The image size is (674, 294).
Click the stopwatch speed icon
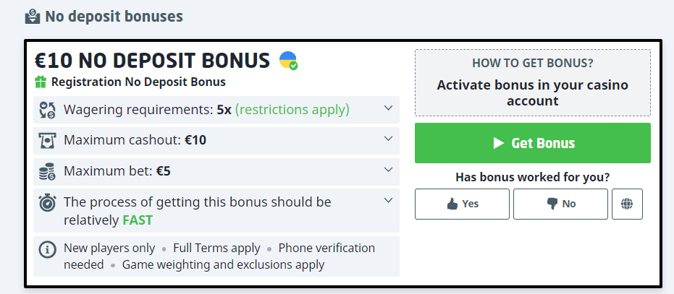coord(47,202)
